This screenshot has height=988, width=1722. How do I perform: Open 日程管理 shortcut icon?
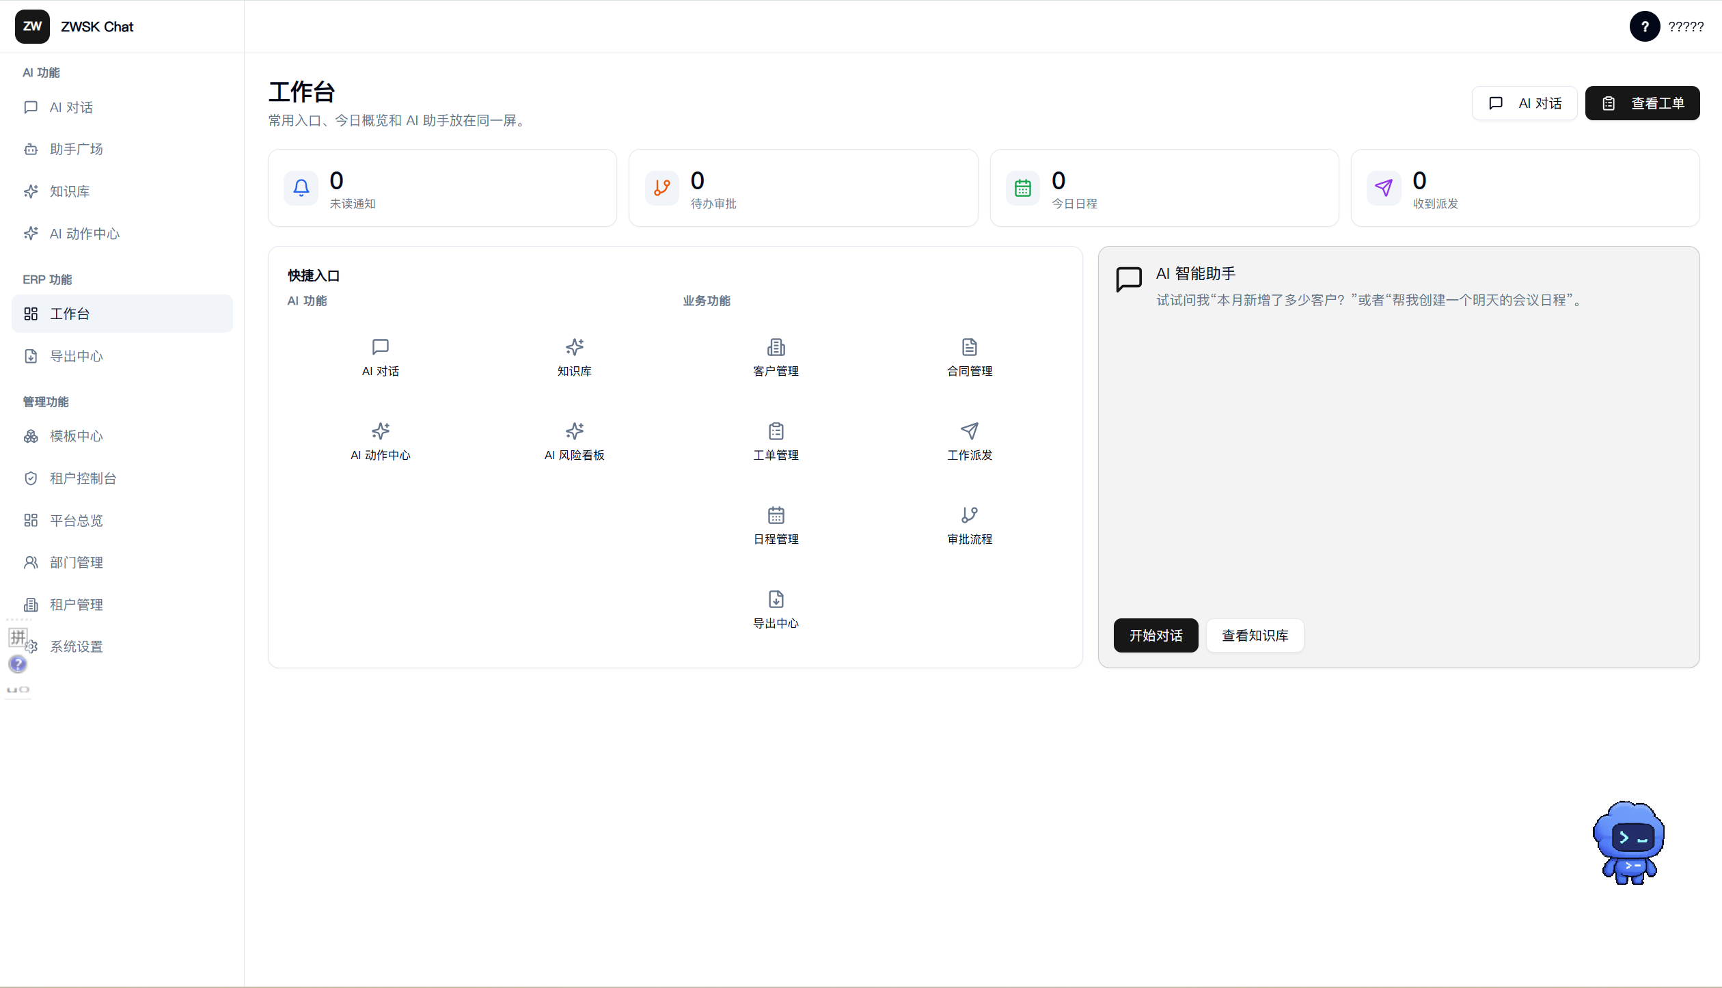pyautogui.click(x=776, y=515)
